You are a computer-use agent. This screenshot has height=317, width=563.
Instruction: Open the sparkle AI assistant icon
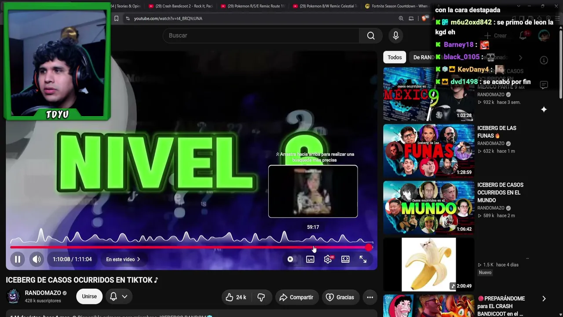pos(544,109)
